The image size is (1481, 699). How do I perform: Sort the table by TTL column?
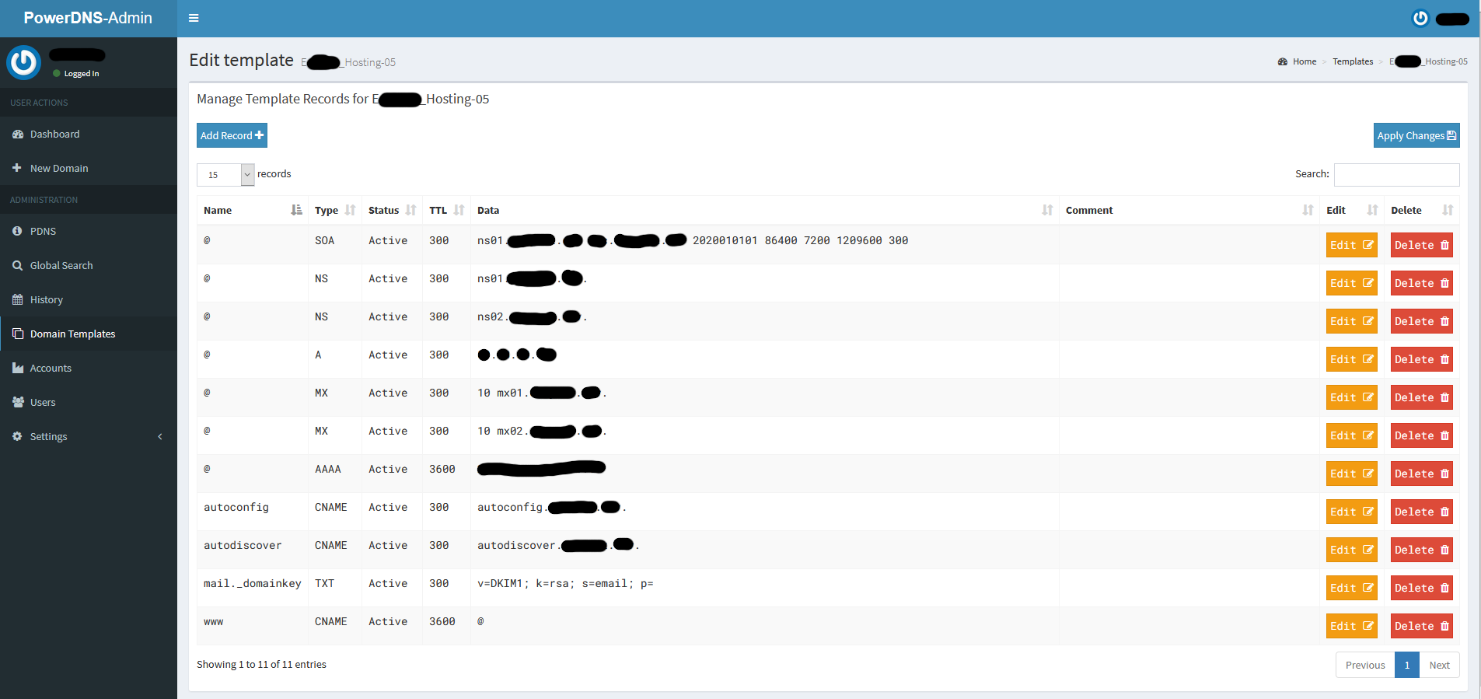[447, 210]
